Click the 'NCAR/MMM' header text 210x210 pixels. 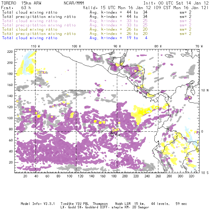pos(74,3)
